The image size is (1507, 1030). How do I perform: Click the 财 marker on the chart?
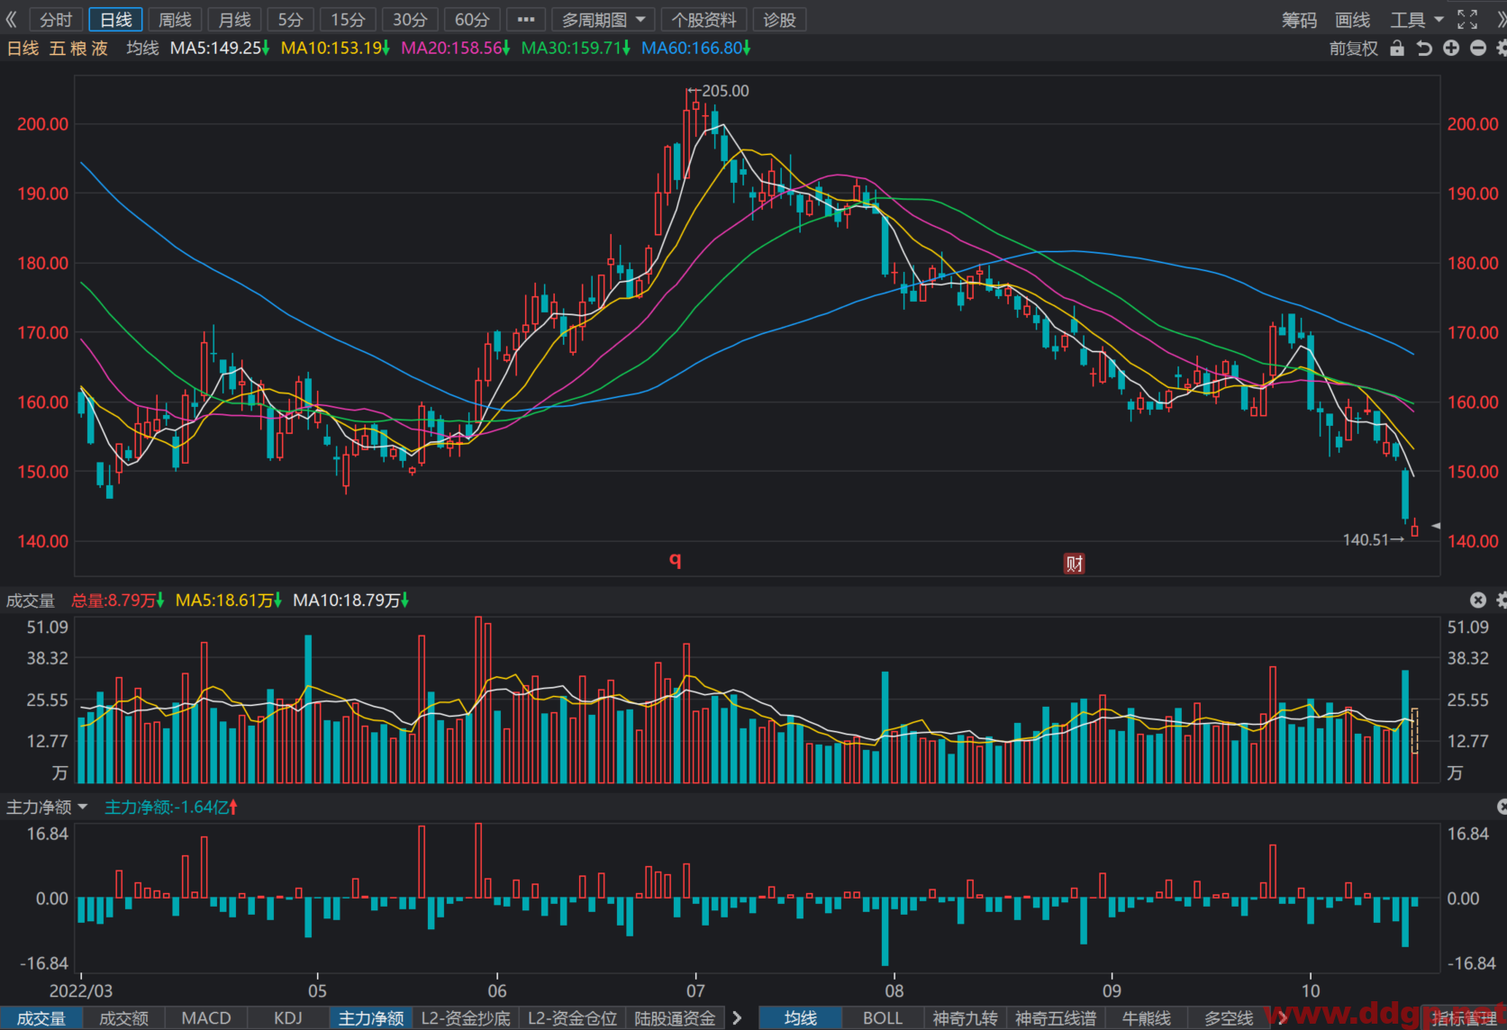1074,564
